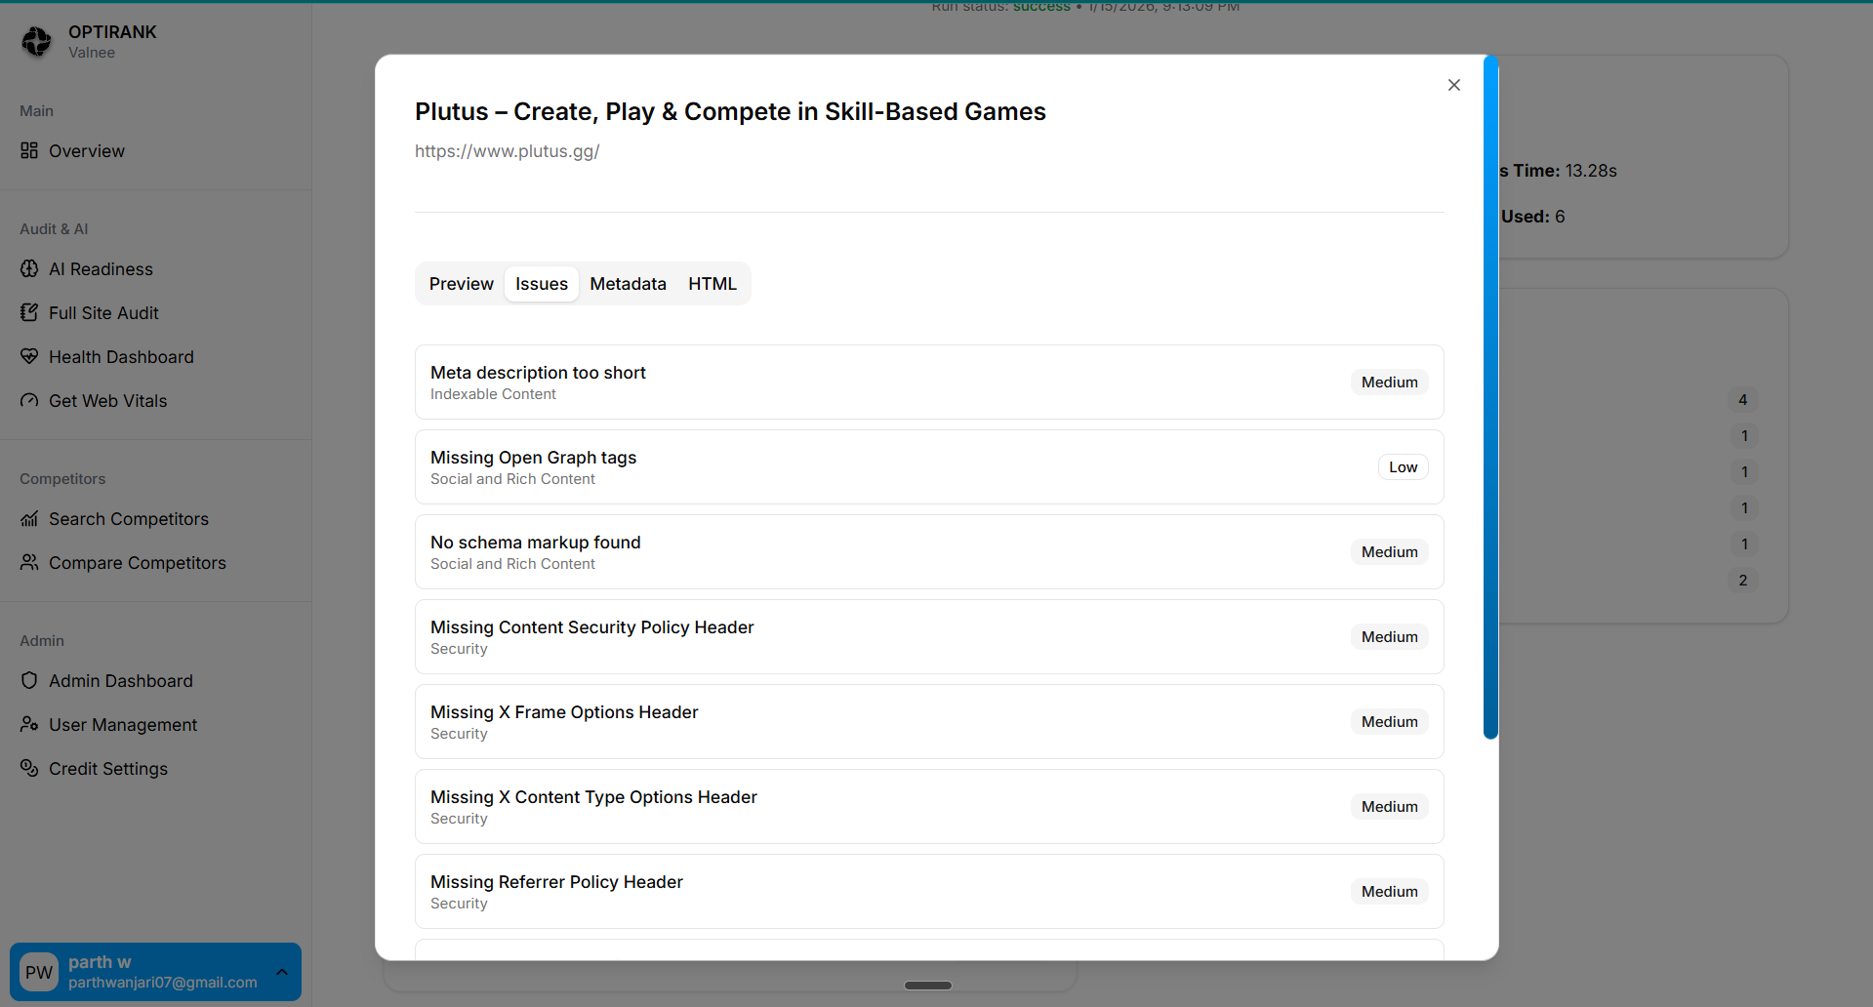Click the OptiRank logo icon
The height and width of the screenshot is (1007, 1873).
coord(37,41)
